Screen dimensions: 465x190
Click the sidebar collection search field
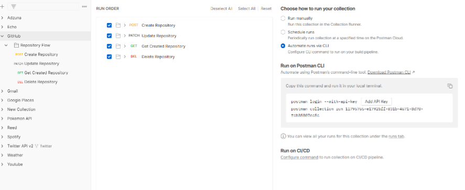44,6
